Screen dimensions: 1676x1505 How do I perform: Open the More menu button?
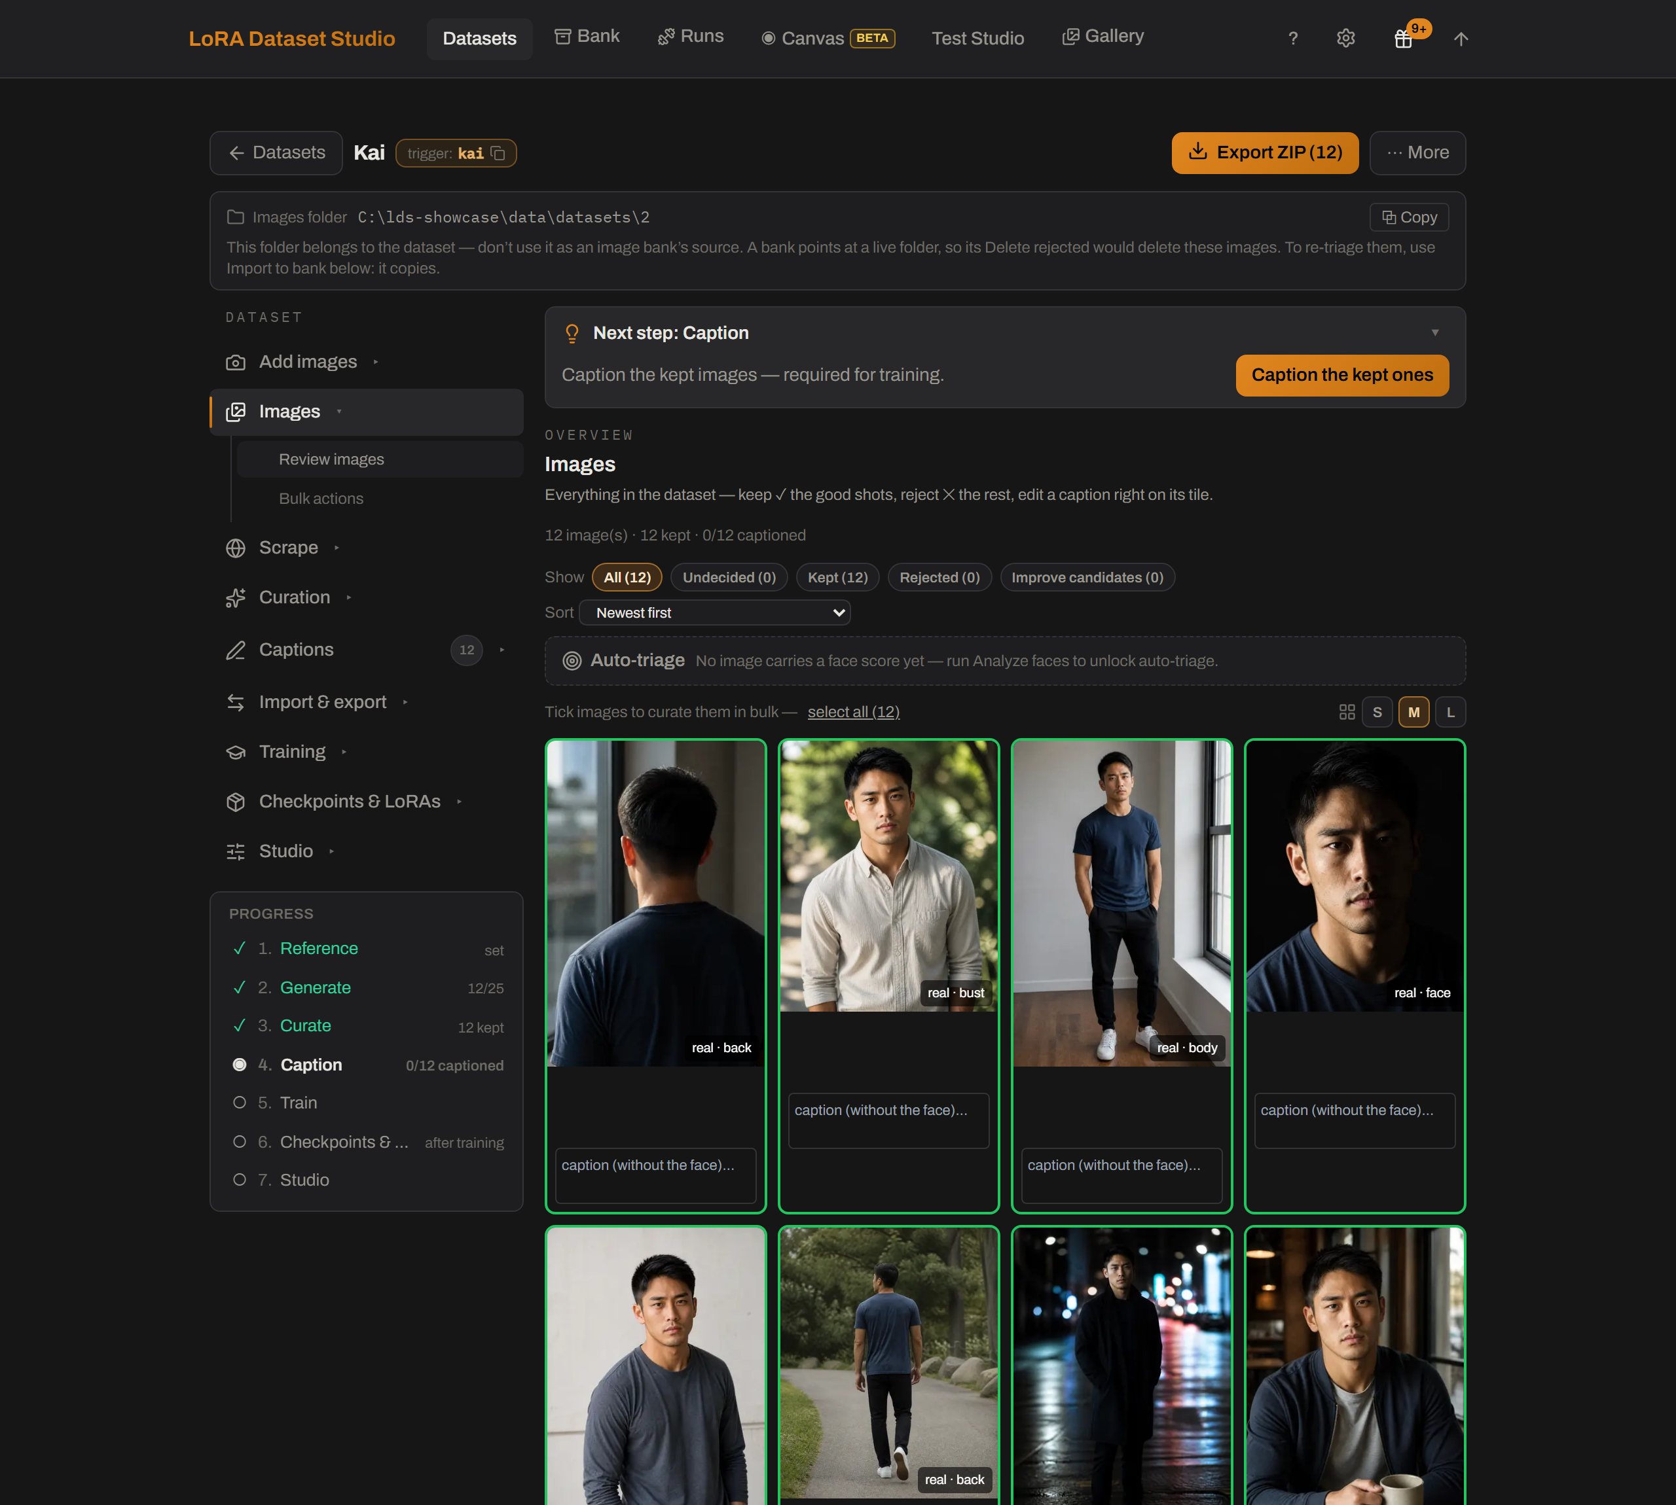point(1417,152)
